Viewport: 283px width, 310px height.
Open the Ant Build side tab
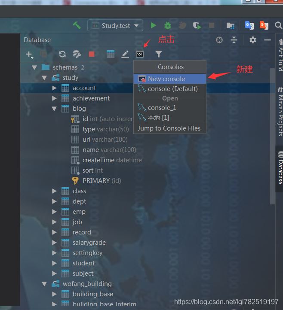coord(280,55)
